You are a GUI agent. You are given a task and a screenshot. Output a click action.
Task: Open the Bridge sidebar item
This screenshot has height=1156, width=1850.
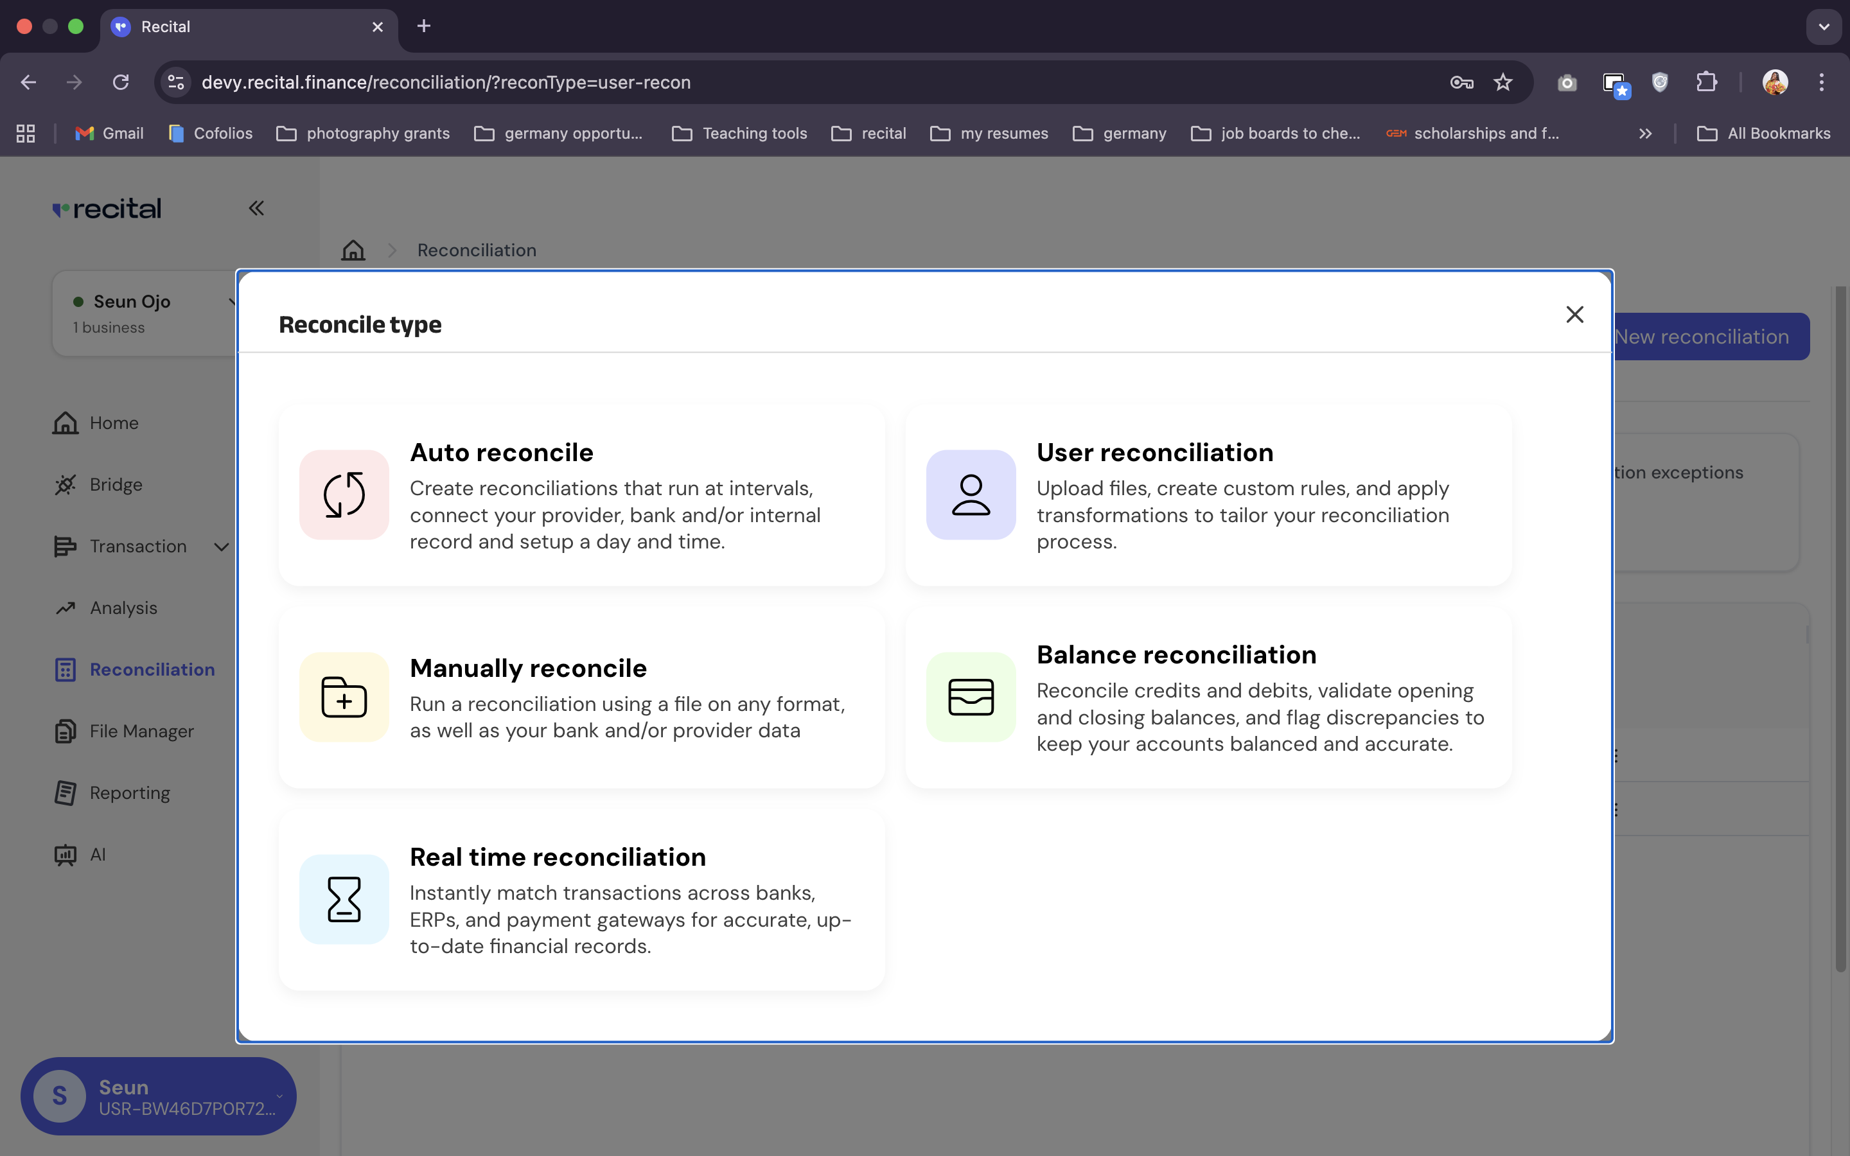coord(116,485)
